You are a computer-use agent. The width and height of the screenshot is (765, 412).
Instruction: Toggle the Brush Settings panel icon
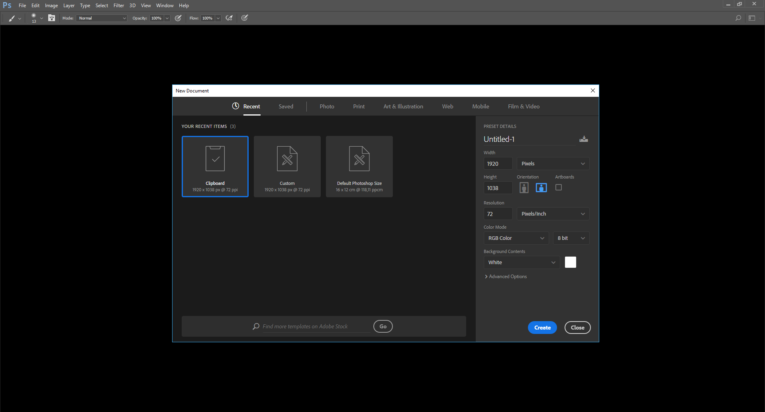coord(52,18)
